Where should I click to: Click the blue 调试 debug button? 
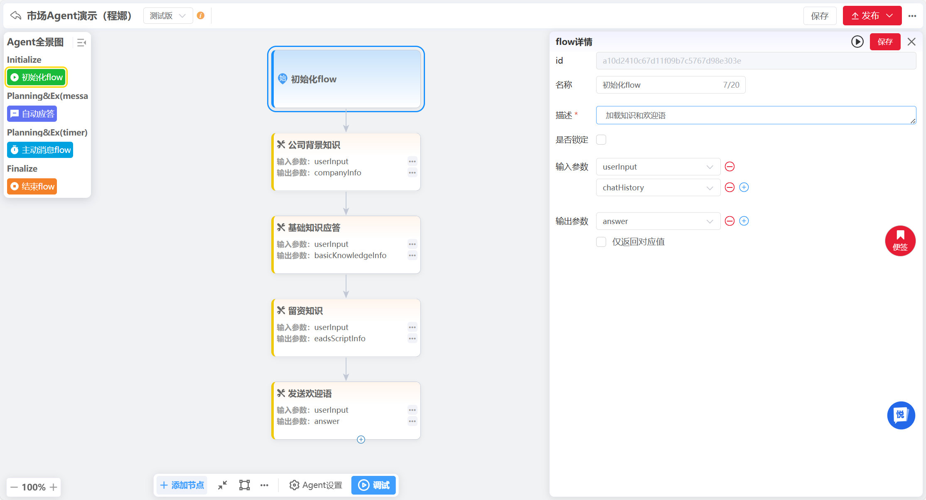pos(373,485)
